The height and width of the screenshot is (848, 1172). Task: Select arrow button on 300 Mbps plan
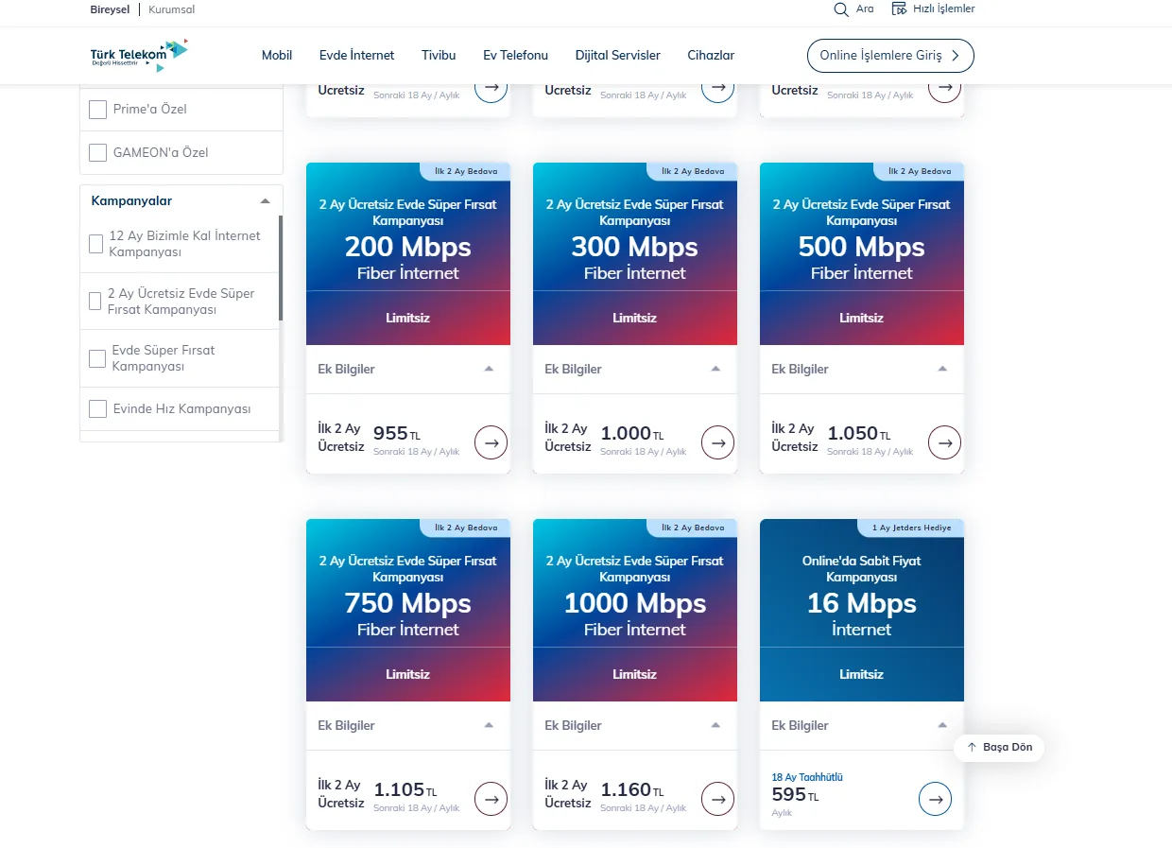pos(717,441)
